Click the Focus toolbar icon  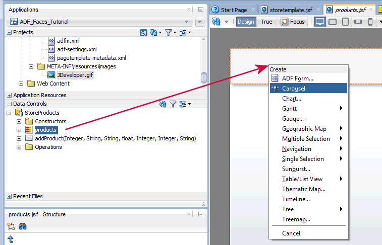tap(284, 22)
